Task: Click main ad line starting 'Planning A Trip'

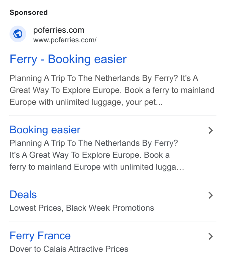Action: [104, 78]
